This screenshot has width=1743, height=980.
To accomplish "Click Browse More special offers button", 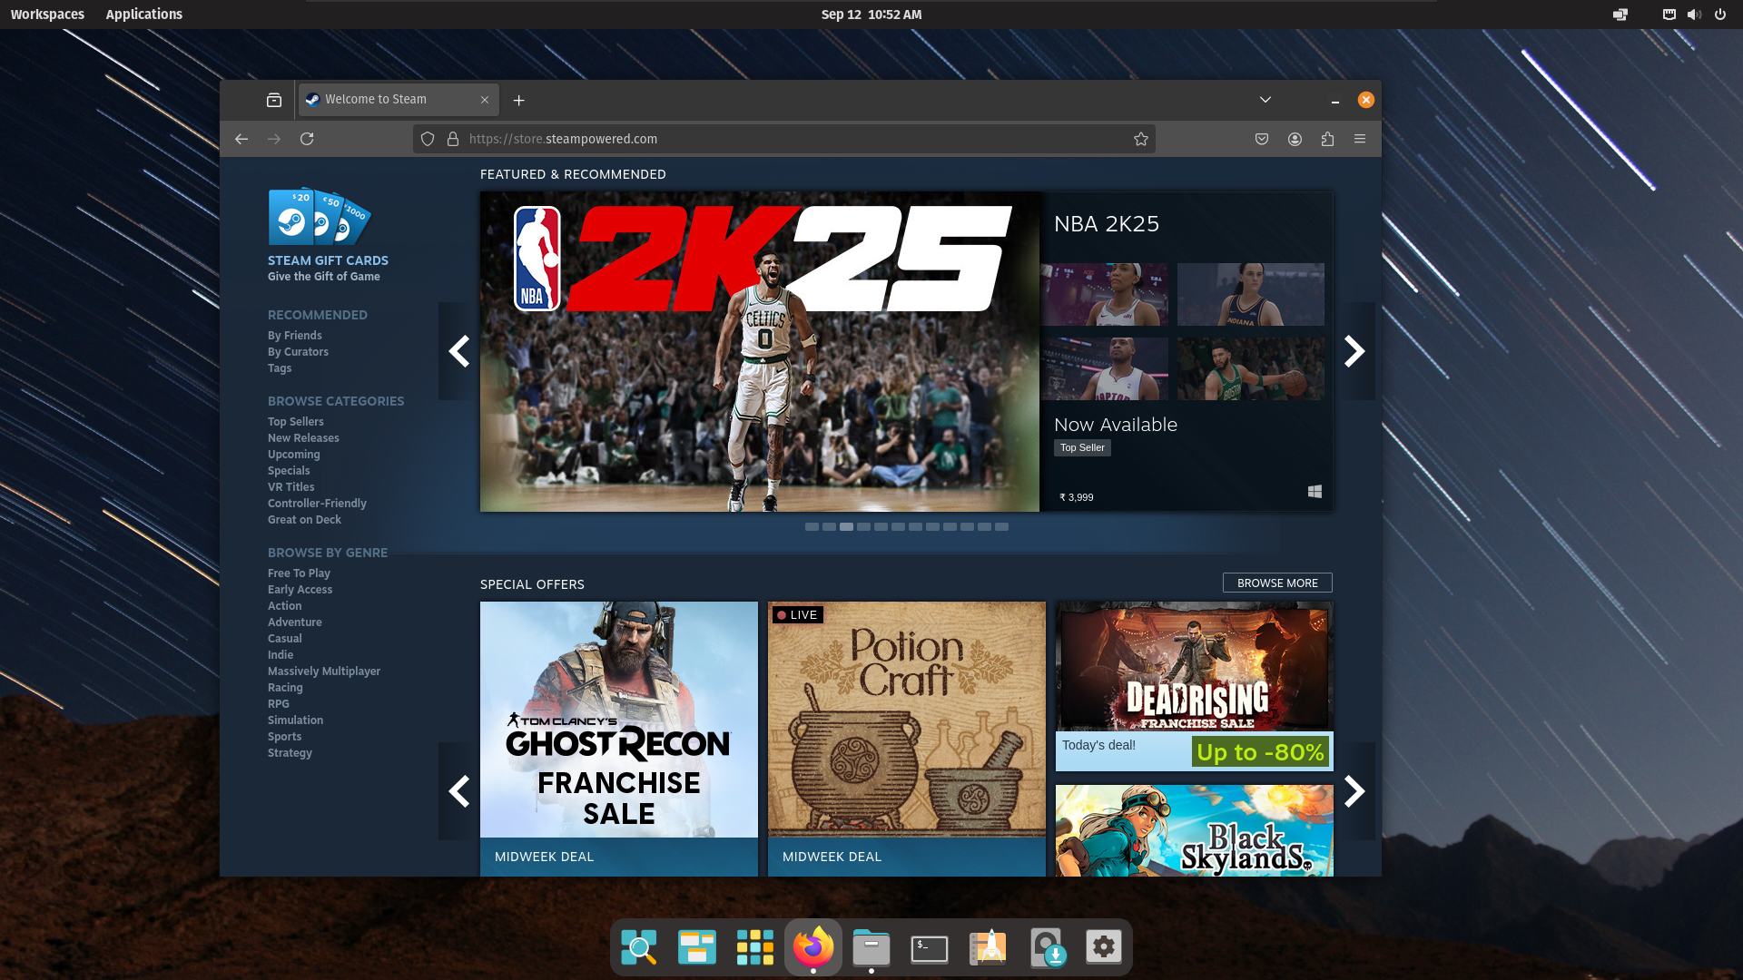I will click(1276, 583).
